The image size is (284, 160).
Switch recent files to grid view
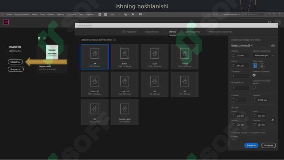tap(39, 38)
